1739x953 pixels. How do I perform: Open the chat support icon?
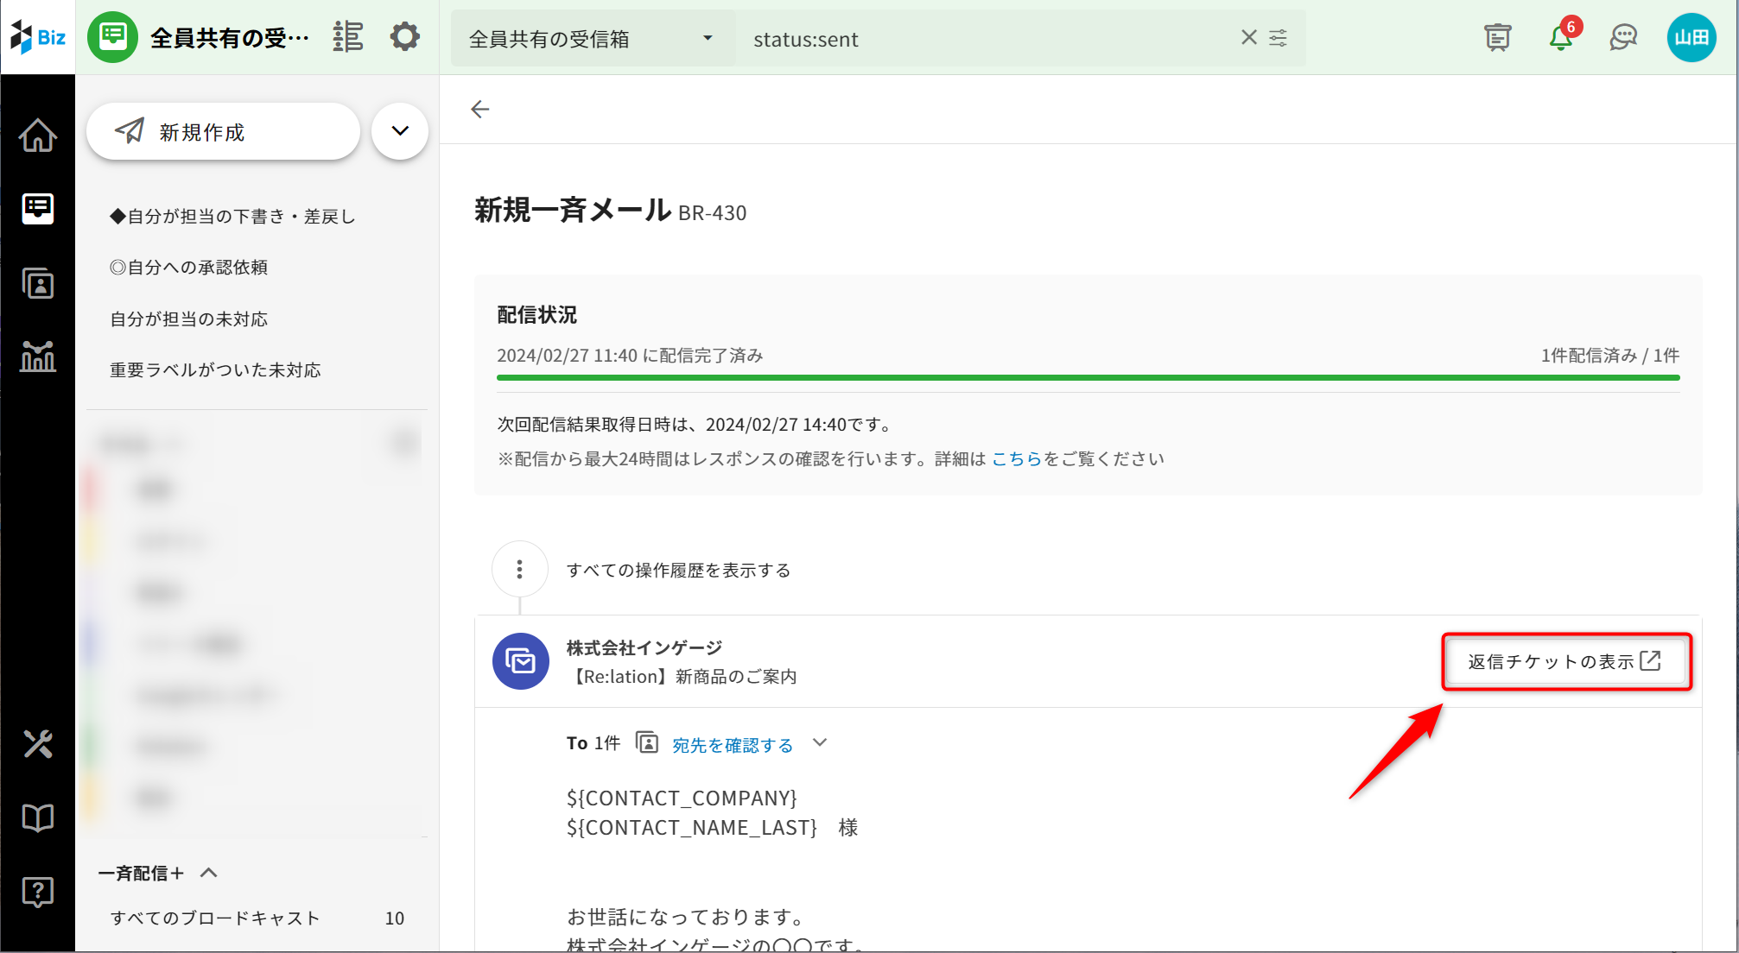1623,38
